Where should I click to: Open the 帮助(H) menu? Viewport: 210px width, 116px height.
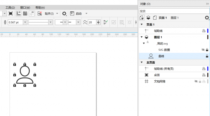[x=40, y=8]
